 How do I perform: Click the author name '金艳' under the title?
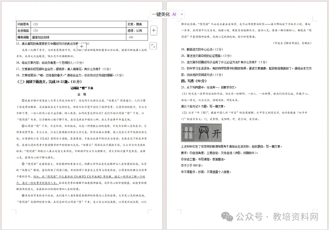82,94
